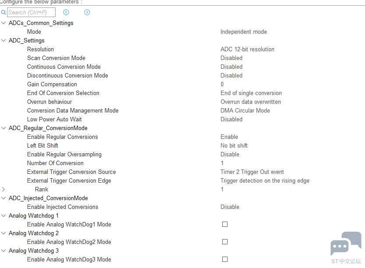Collapse the ADC_Regular_ConversionMode section

click(4, 128)
